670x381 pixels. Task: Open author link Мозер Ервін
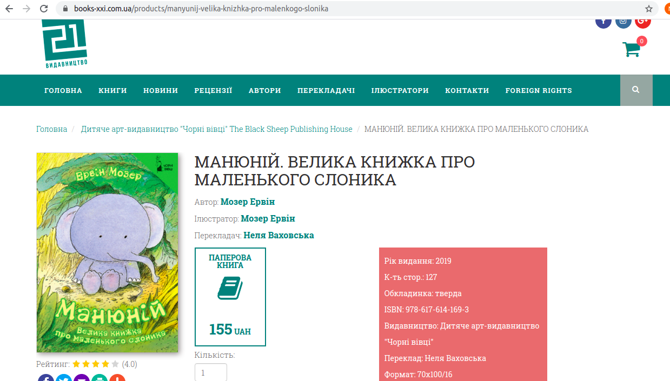(248, 202)
